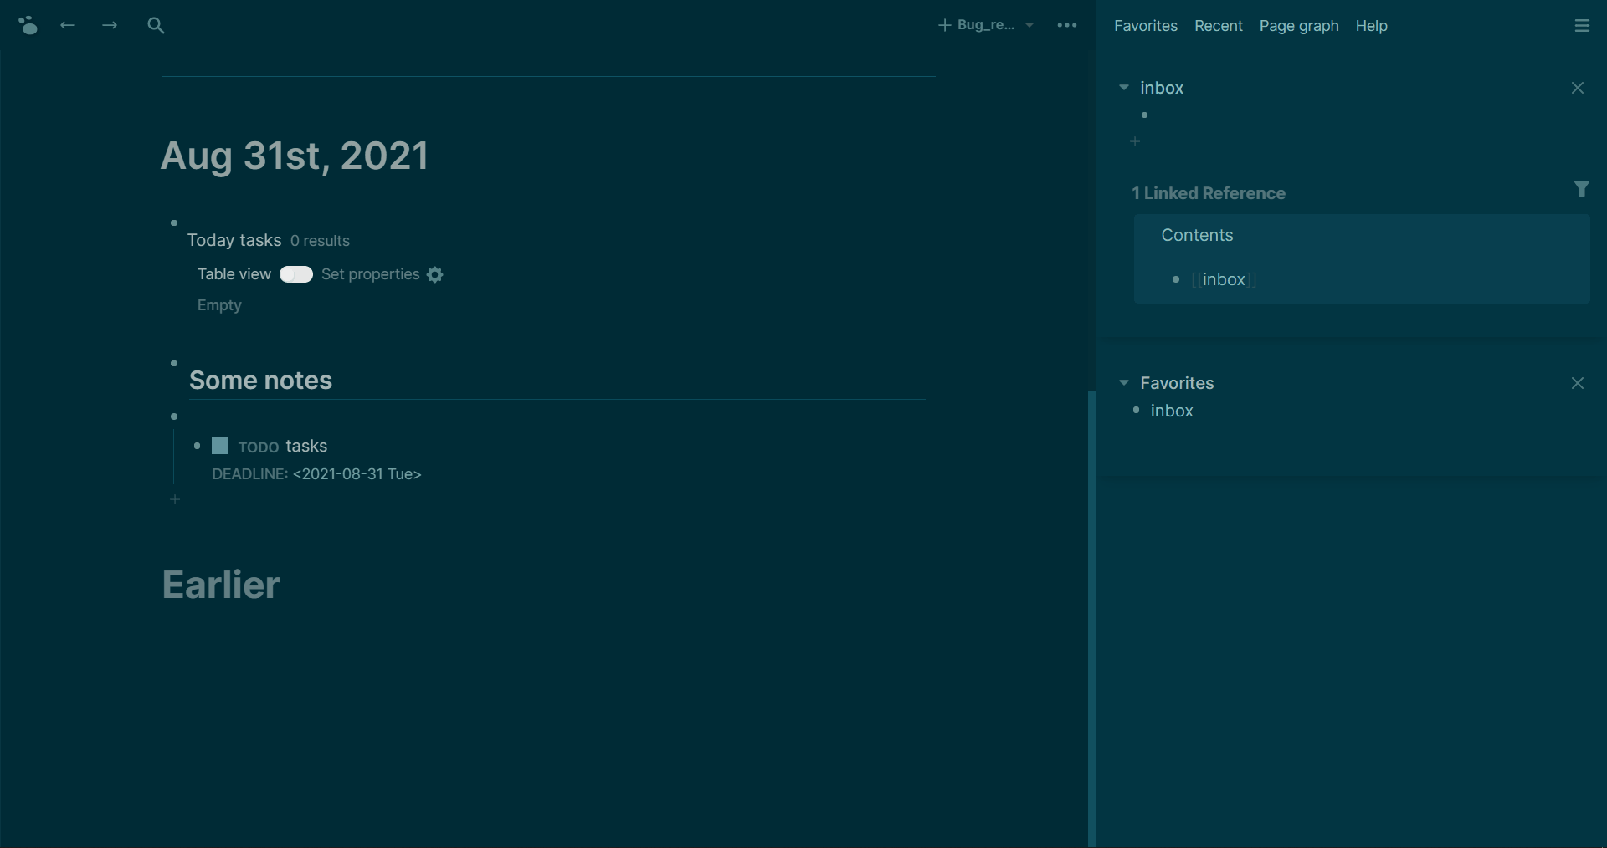The width and height of the screenshot is (1607, 848).
Task: Click the hamburger menu icon top right
Action: tap(1582, 25)
